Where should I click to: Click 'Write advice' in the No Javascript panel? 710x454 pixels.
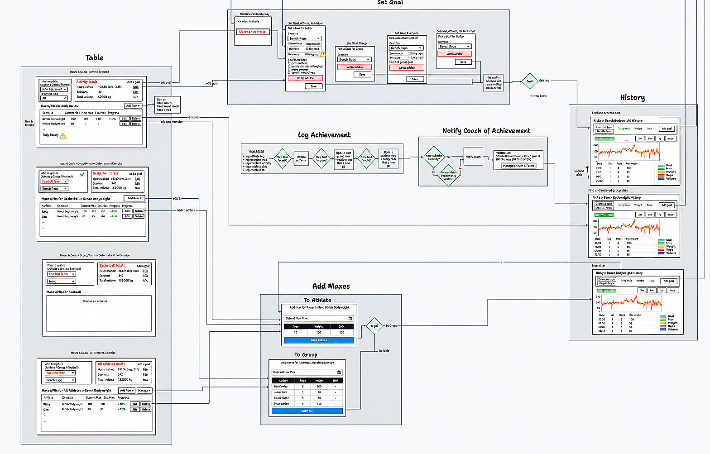(455, 54)
